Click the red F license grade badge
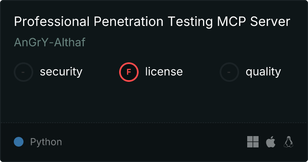The image size is (308, 162). pyautogui.click(x=129, y=72)
